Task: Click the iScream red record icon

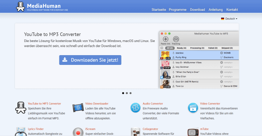Action: tap(78, 132)
